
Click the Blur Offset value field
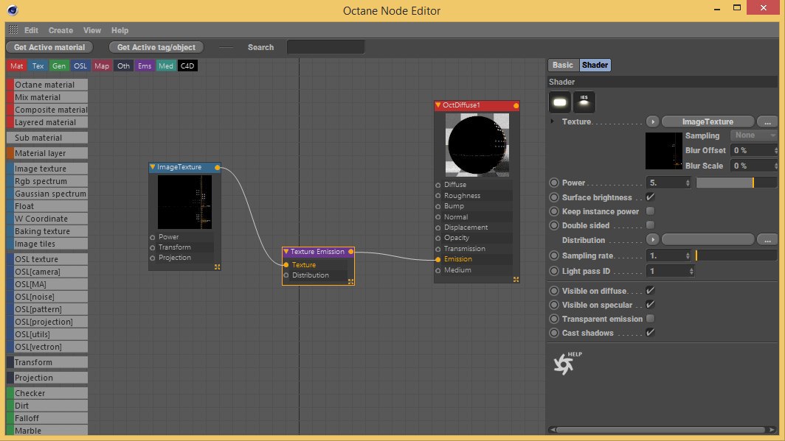click(x=754, y=150)
